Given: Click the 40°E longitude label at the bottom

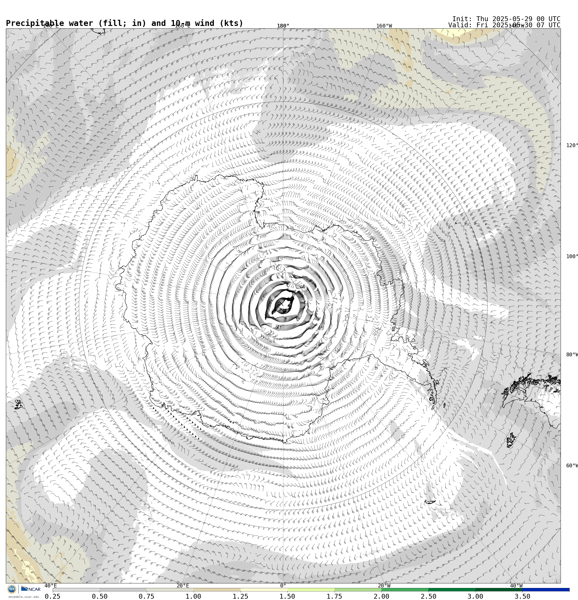Looking at the screenshot, I should pos(51,586).
